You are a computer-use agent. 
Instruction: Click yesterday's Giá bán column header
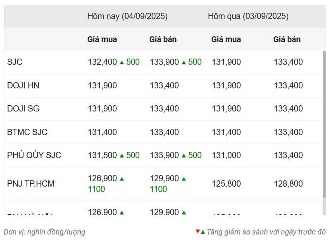[287, 39]
